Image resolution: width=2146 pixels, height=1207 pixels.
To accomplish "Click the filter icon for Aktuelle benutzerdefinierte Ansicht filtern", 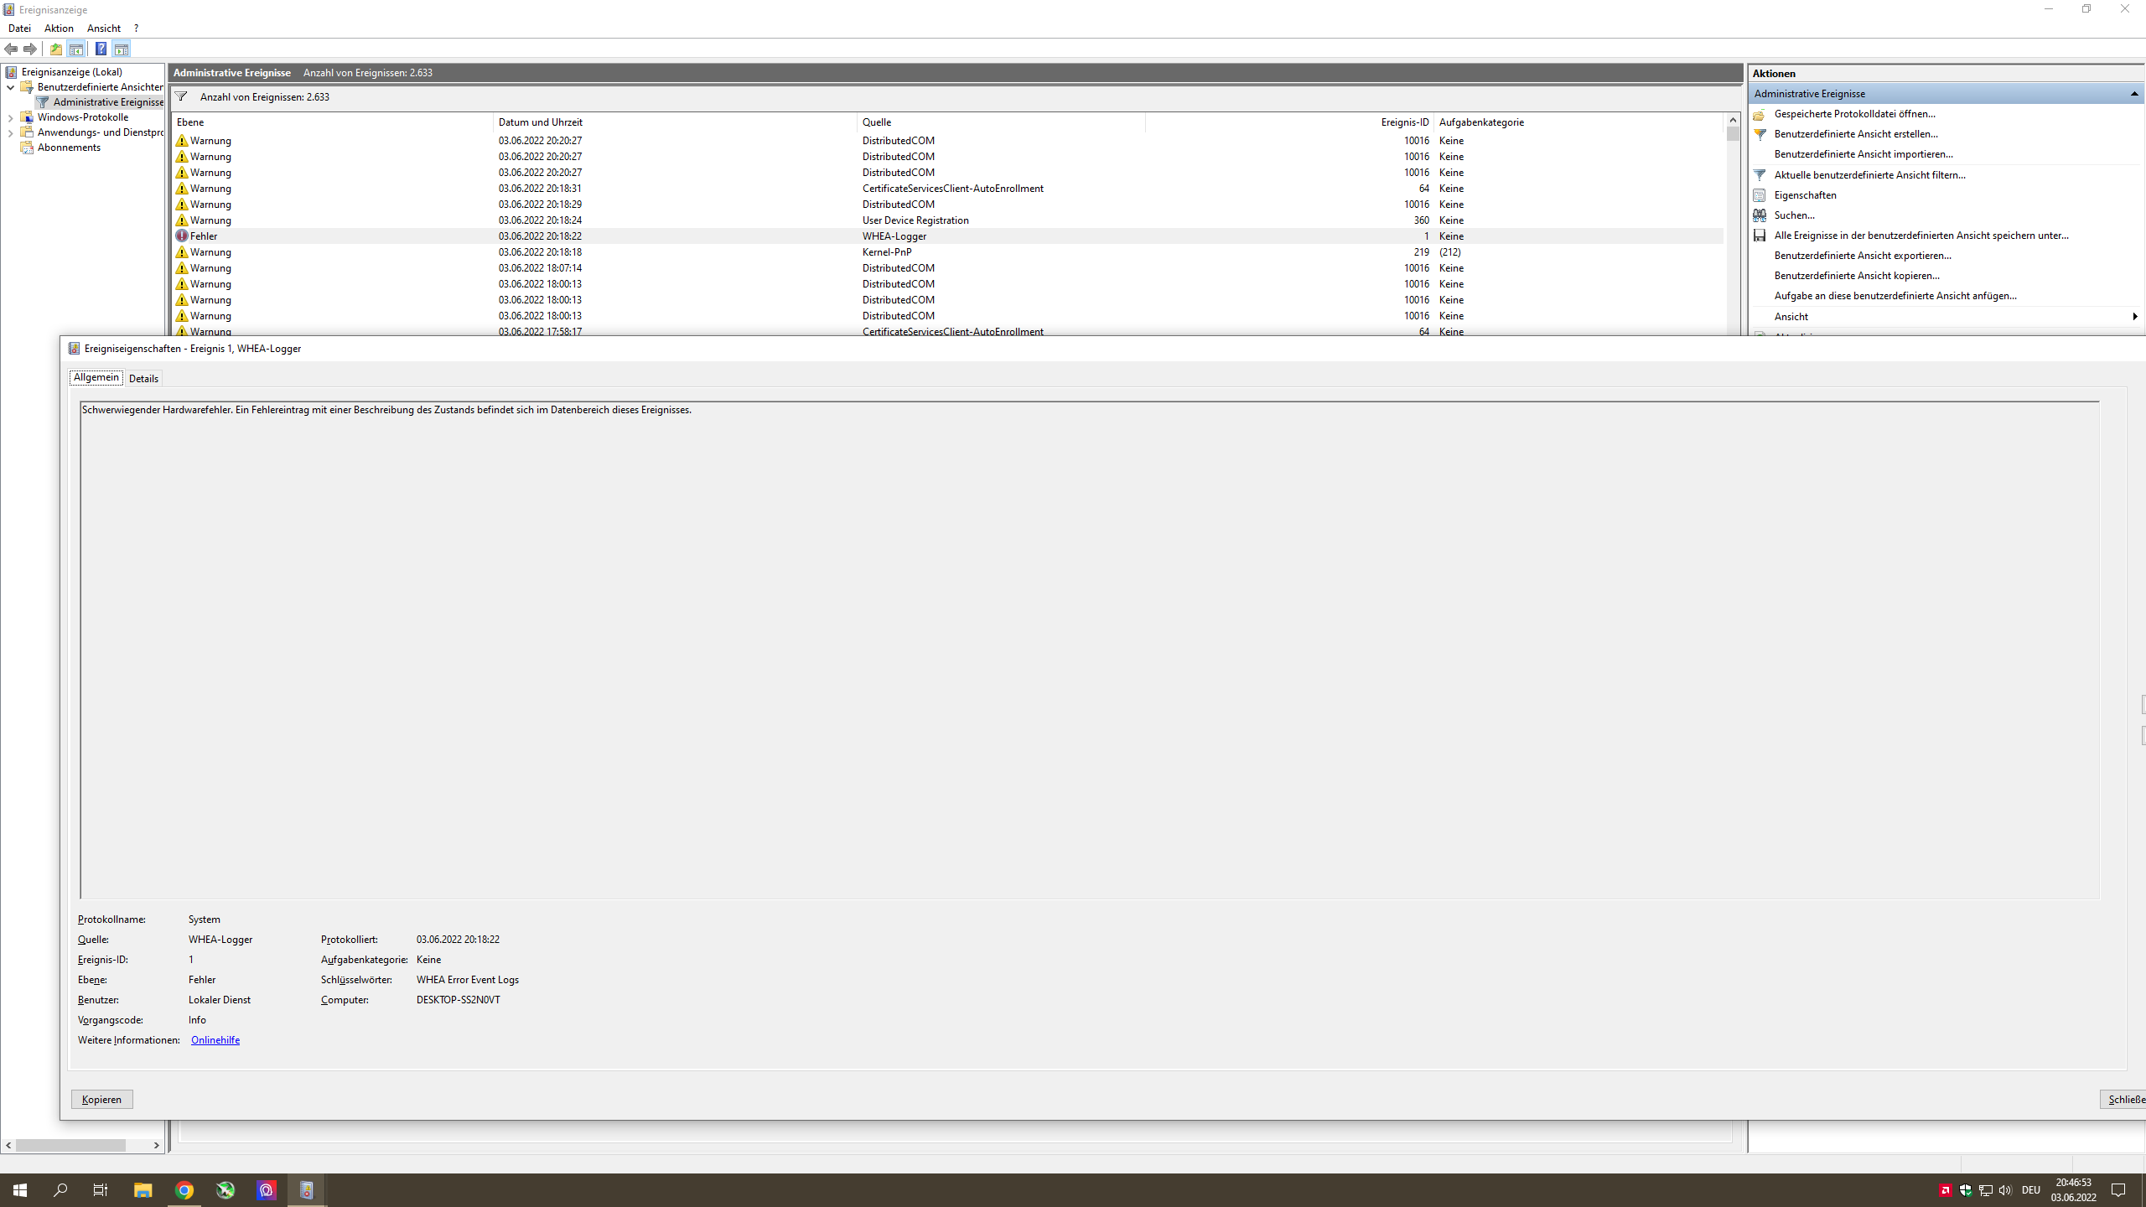I will (1760, 175).
